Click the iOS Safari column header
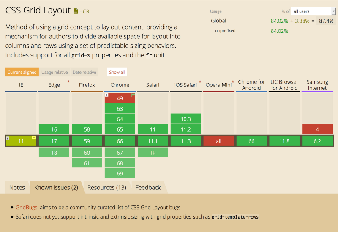 [185, 85]
